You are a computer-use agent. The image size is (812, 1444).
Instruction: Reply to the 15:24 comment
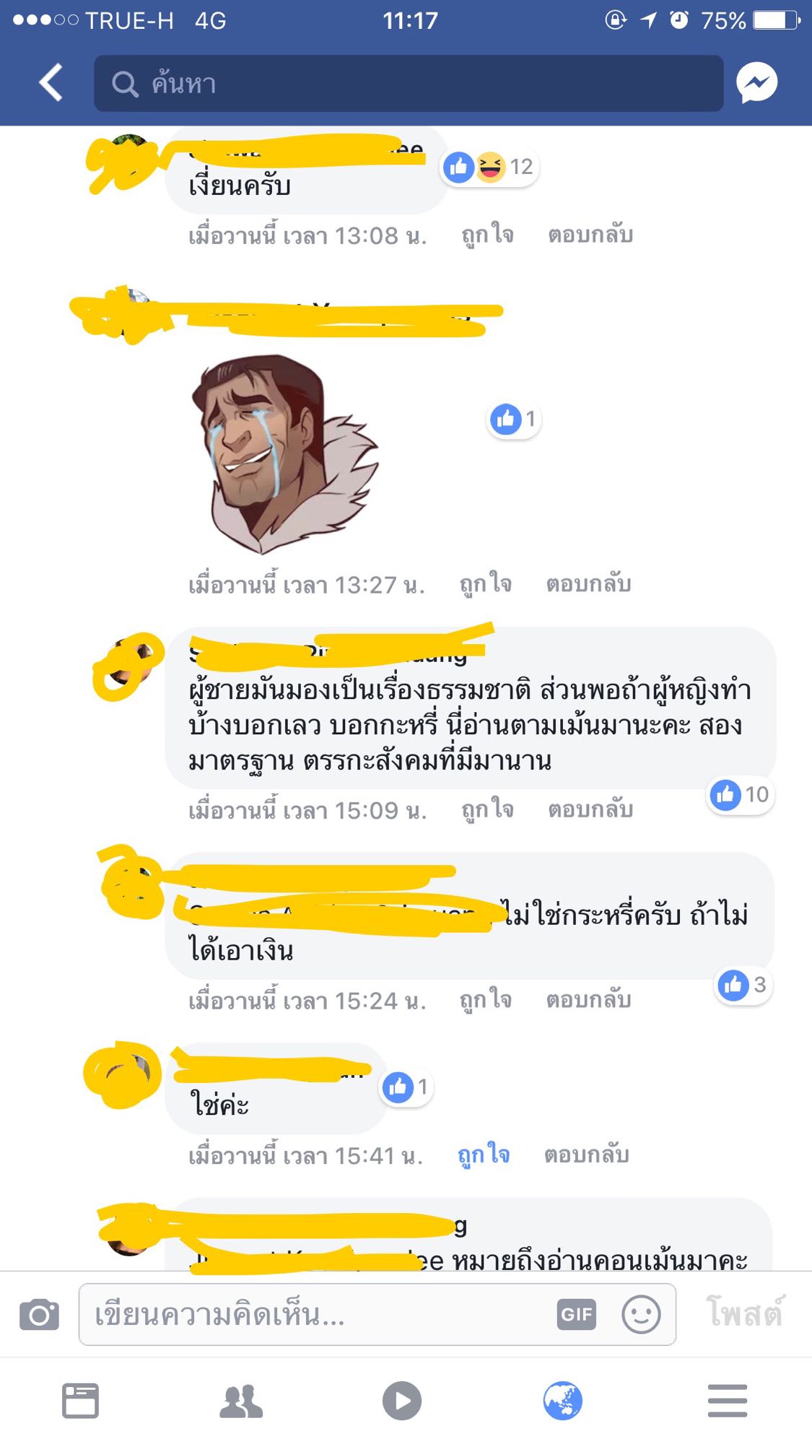tap(588, 1000)
